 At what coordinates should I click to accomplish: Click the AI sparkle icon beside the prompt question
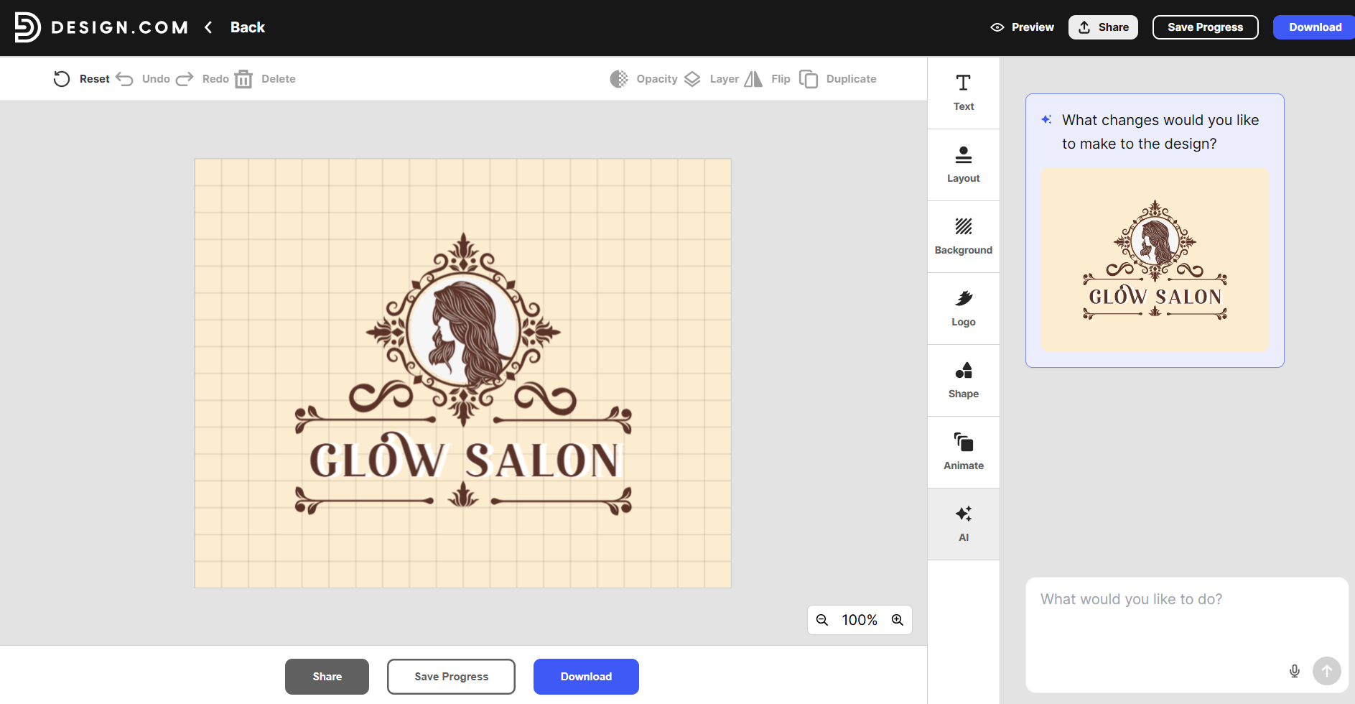pos(1047,119)
